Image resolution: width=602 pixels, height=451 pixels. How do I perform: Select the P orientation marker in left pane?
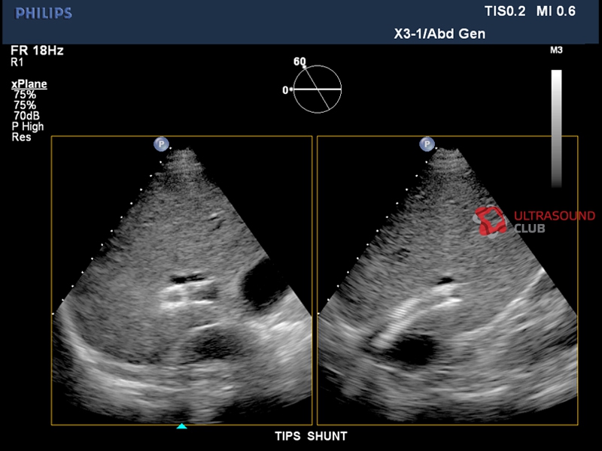161,144
